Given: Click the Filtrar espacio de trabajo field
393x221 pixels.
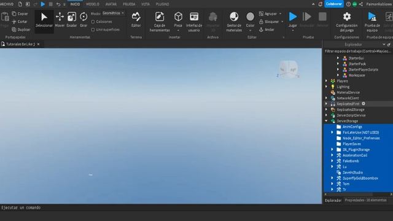Looking at the screenshot, I should [357, 51].
